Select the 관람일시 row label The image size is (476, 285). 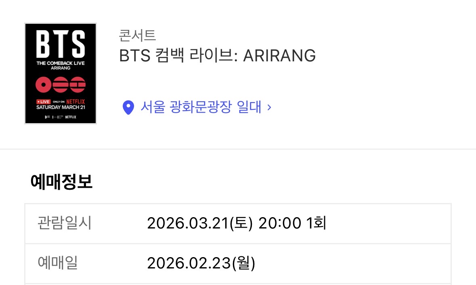tap(64, 223)
